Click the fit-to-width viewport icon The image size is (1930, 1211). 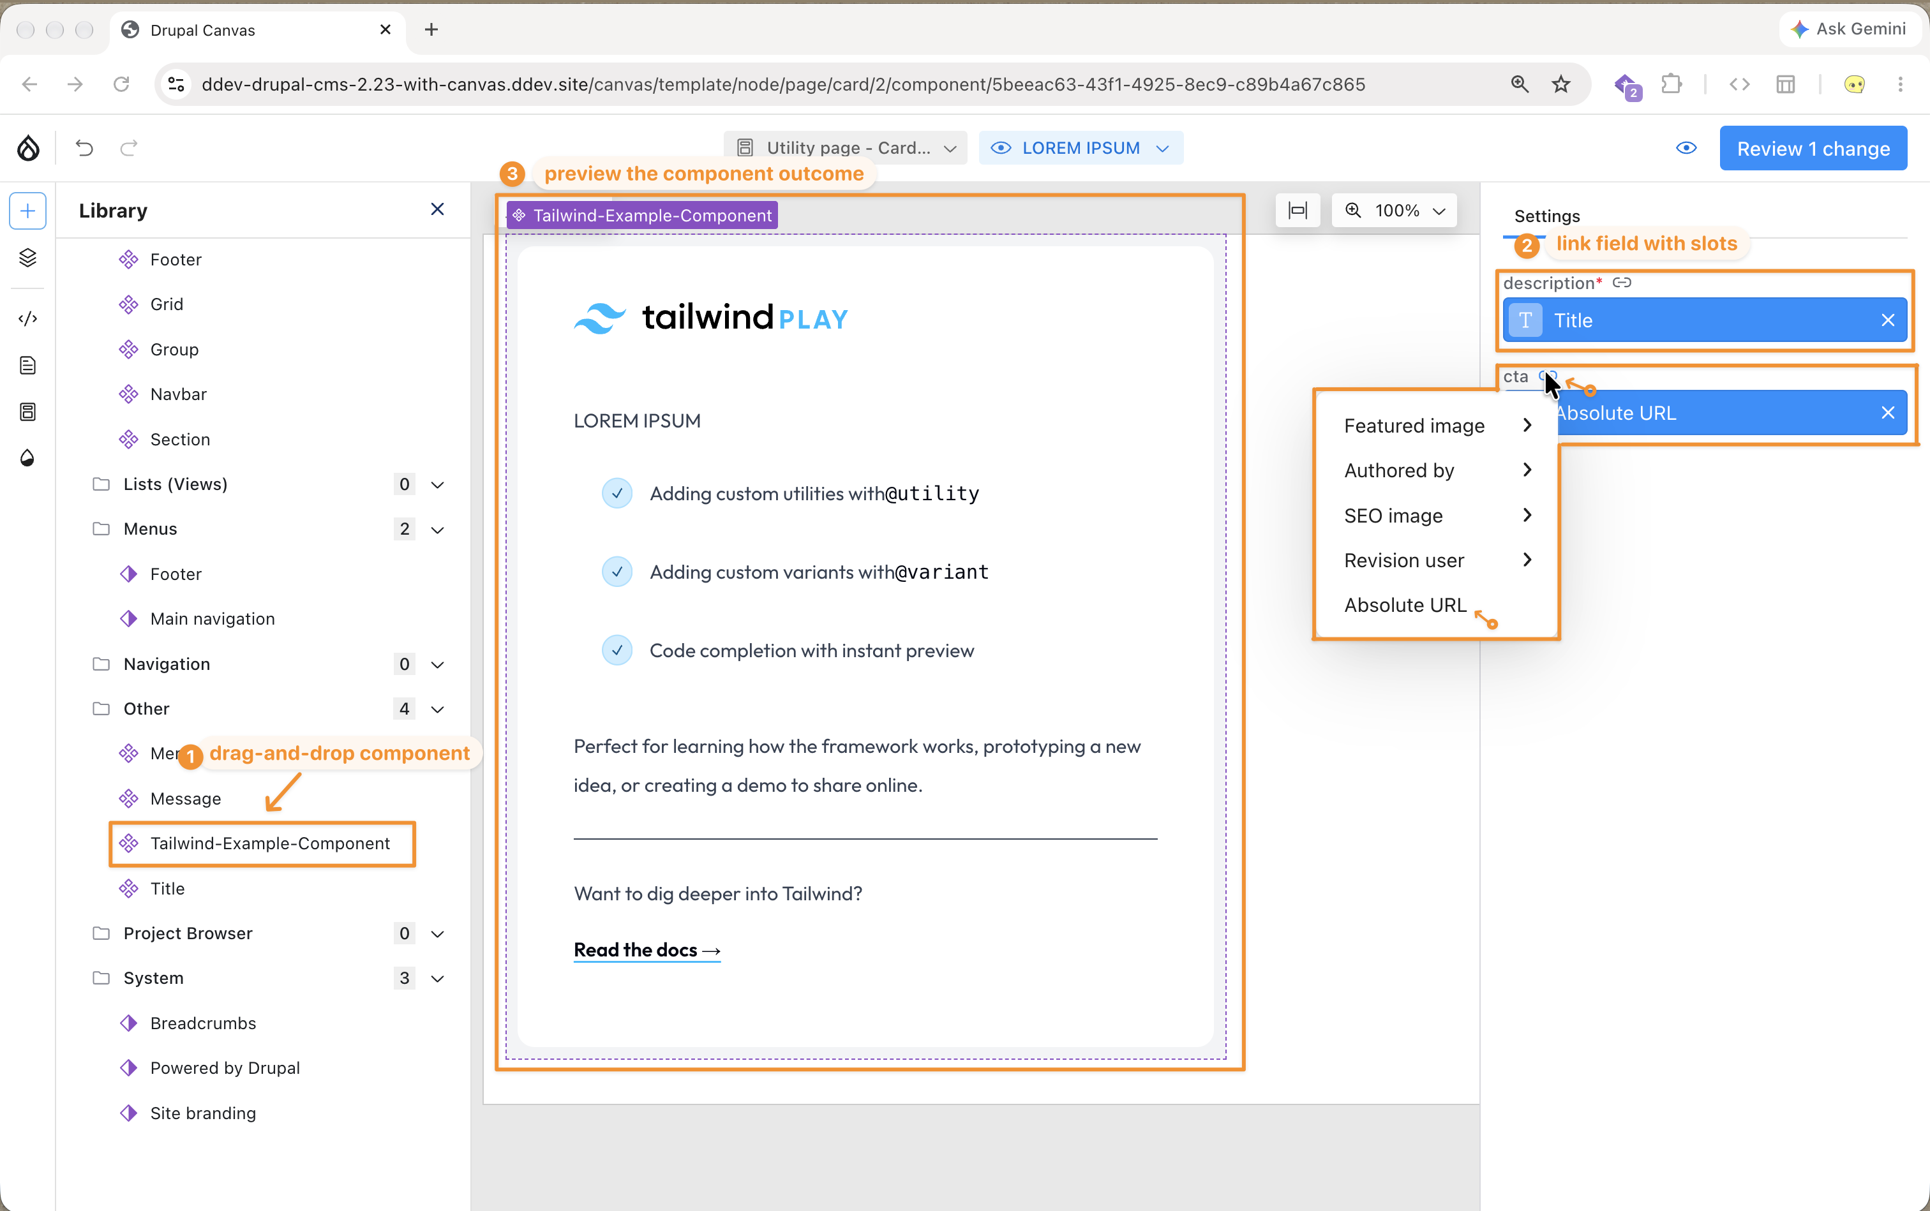[1297, 210]
